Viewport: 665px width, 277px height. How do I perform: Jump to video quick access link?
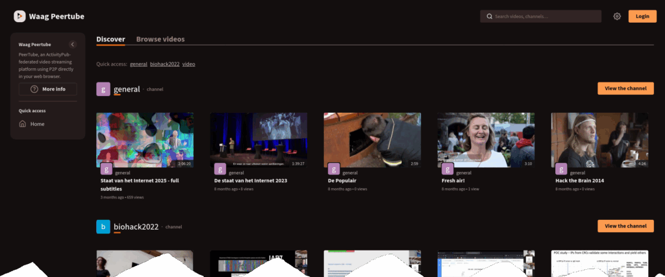[x=188, y=64]
